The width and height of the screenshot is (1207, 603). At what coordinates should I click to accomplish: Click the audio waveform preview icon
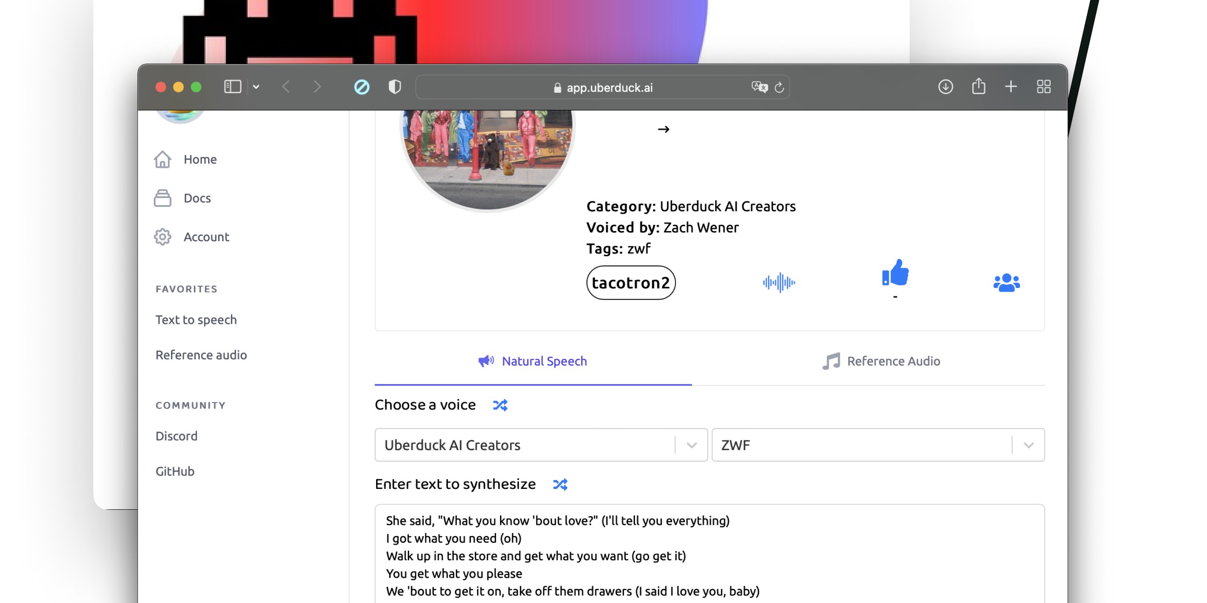(778, 282)
